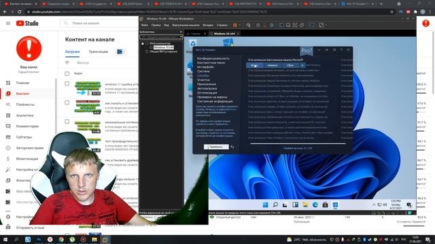Open 'Проверка на вирусы' in Win 10 Tweaker
The height and width of the screenshot is (244, 435).
[x=212, y=97]
